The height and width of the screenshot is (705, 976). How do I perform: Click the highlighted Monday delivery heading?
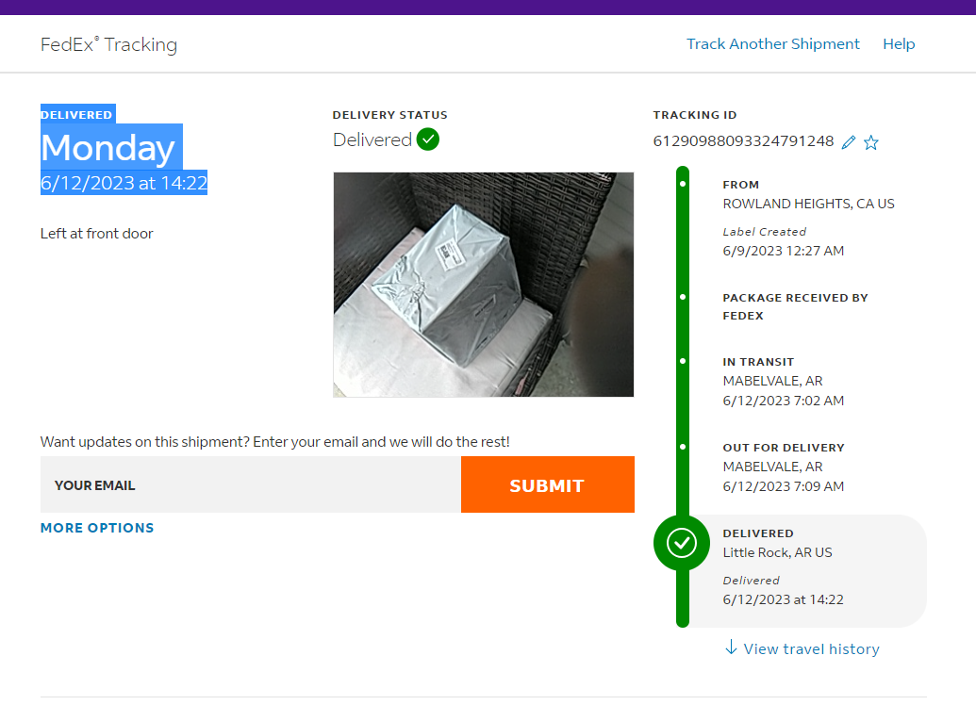point(108,148)
